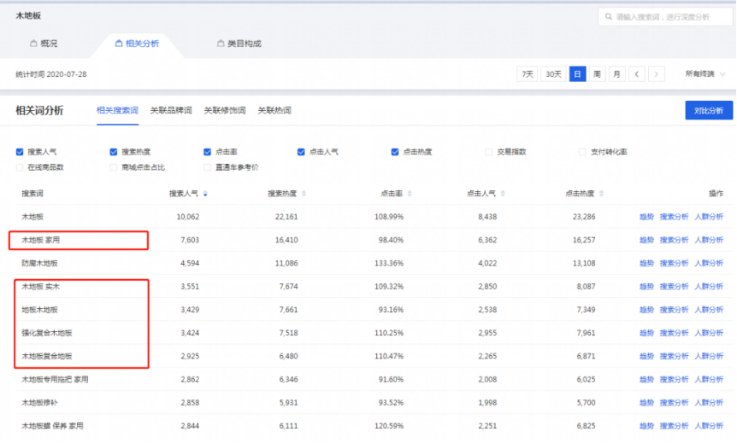Image resolution: width=737 pixels, height=443 pixels.
Task: Select the 关联修饰词 sub-tab
Action: coord(225,111)
